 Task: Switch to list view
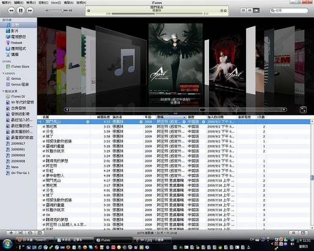point(243,10)
